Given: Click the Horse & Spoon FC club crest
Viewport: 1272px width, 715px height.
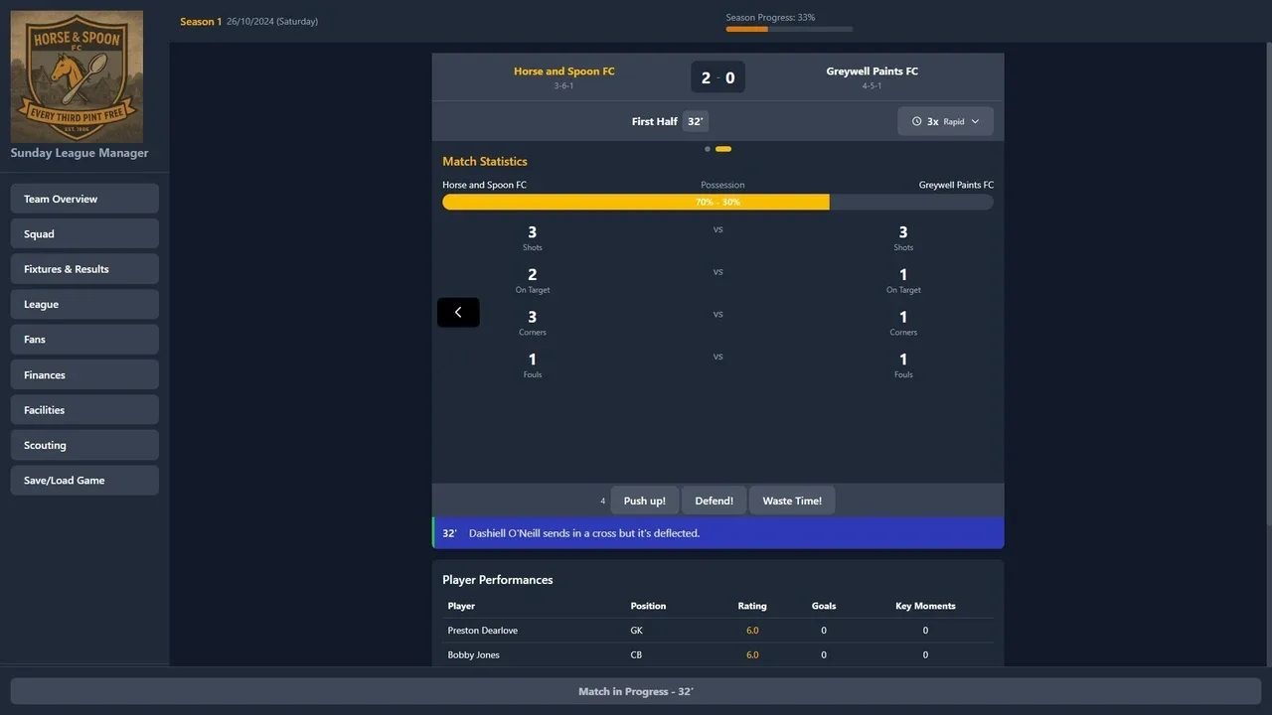Looking at the screenshot, I should point(77,76).
